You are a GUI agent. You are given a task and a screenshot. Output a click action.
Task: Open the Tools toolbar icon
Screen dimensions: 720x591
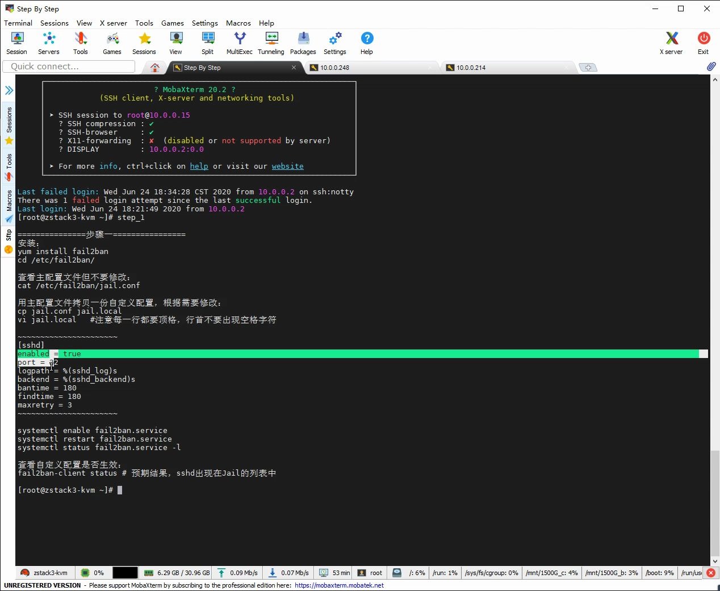tap(81, 43)
